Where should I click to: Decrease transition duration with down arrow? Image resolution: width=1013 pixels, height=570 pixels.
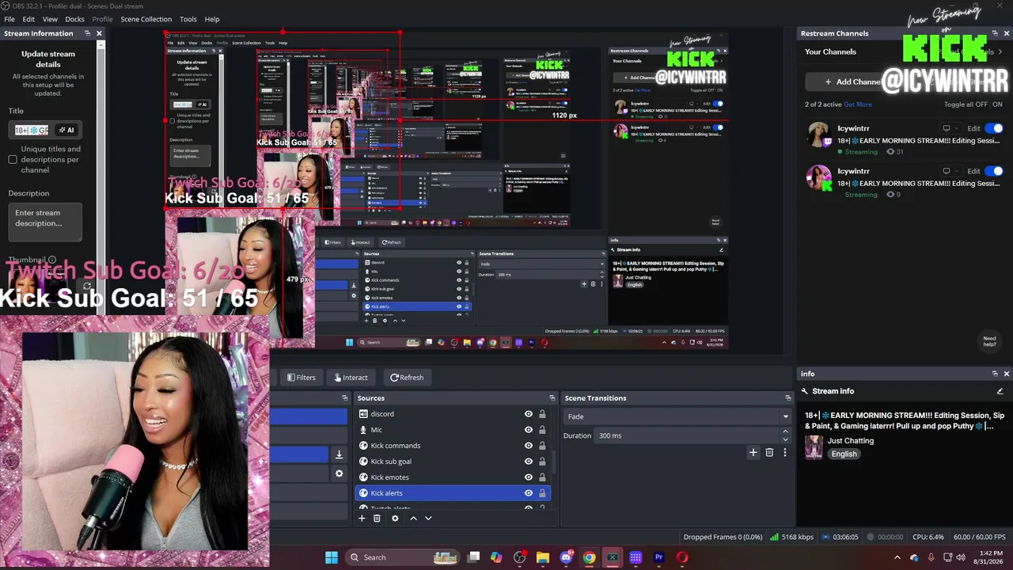point(785,439)
